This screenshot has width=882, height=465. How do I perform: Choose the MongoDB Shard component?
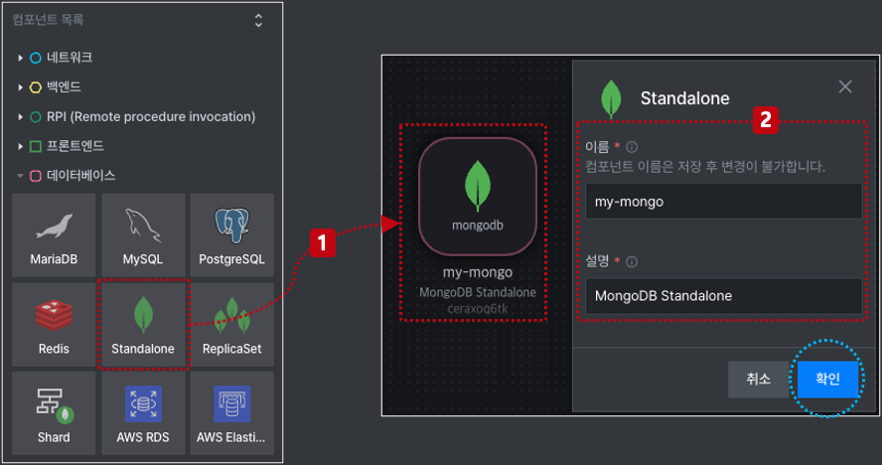pos(54,412)
